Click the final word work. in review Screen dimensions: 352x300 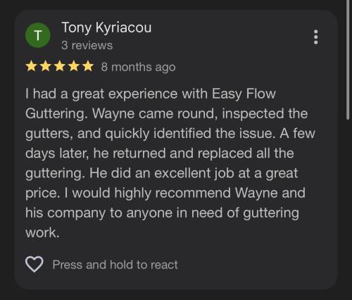click(x=42, y=233)
